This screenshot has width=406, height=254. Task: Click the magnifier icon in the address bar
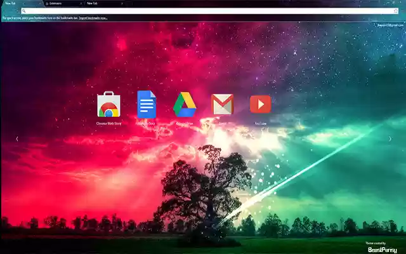click(24, 11)
